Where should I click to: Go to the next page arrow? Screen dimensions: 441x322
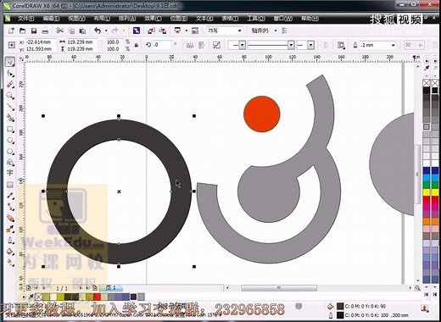[81, 288]
